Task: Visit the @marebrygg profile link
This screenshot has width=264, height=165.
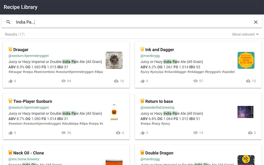Action: click(x=150, y=56)
